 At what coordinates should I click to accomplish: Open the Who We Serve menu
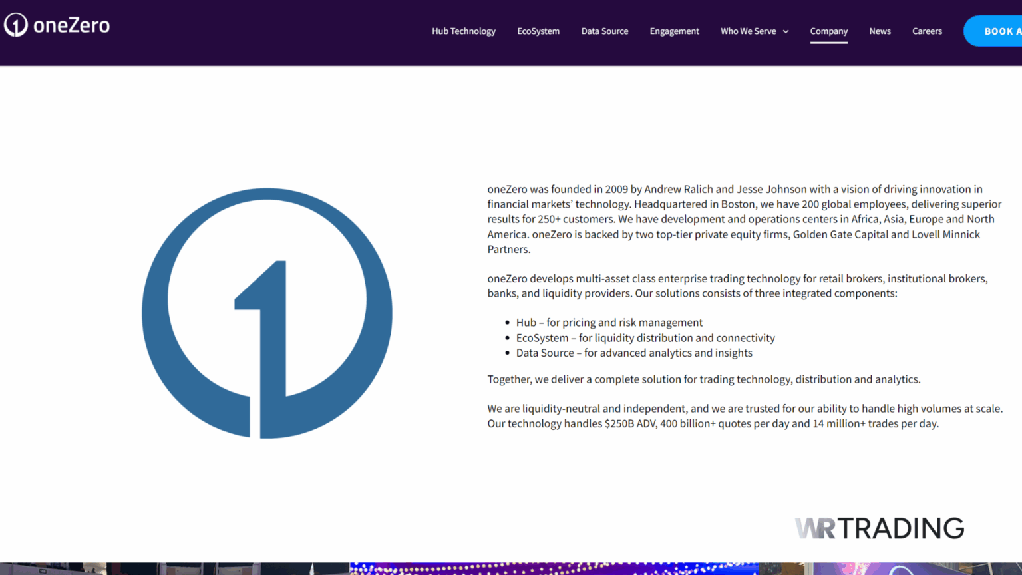748,31
